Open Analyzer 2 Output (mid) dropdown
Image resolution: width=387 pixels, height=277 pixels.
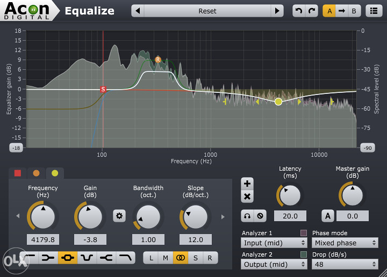tap(274, 265)
